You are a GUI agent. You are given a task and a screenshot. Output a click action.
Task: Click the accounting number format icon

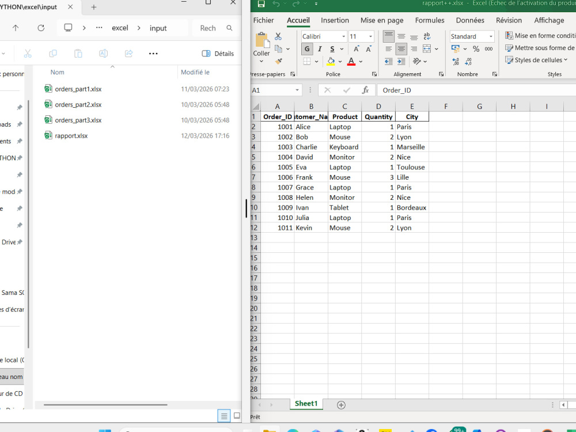click(x=456, y=49)
